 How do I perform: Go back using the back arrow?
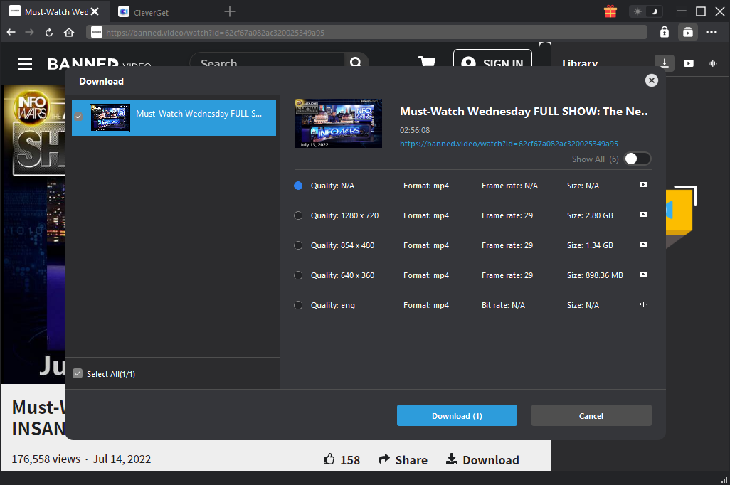[11, 32]
